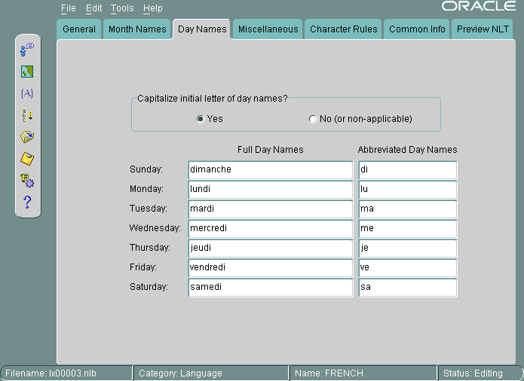
Task: Click the green territory map icon
Action: click(x=27, y=72)
